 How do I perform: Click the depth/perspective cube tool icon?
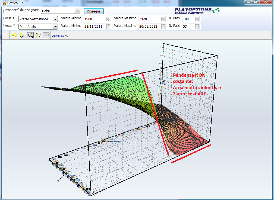point(38,36)
